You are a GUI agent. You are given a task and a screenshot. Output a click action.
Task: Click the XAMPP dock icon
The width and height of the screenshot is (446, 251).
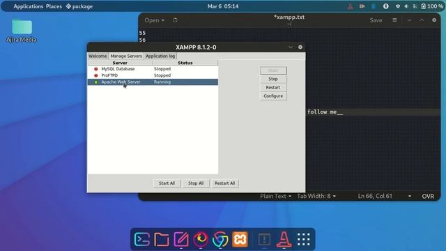(240, 239)
